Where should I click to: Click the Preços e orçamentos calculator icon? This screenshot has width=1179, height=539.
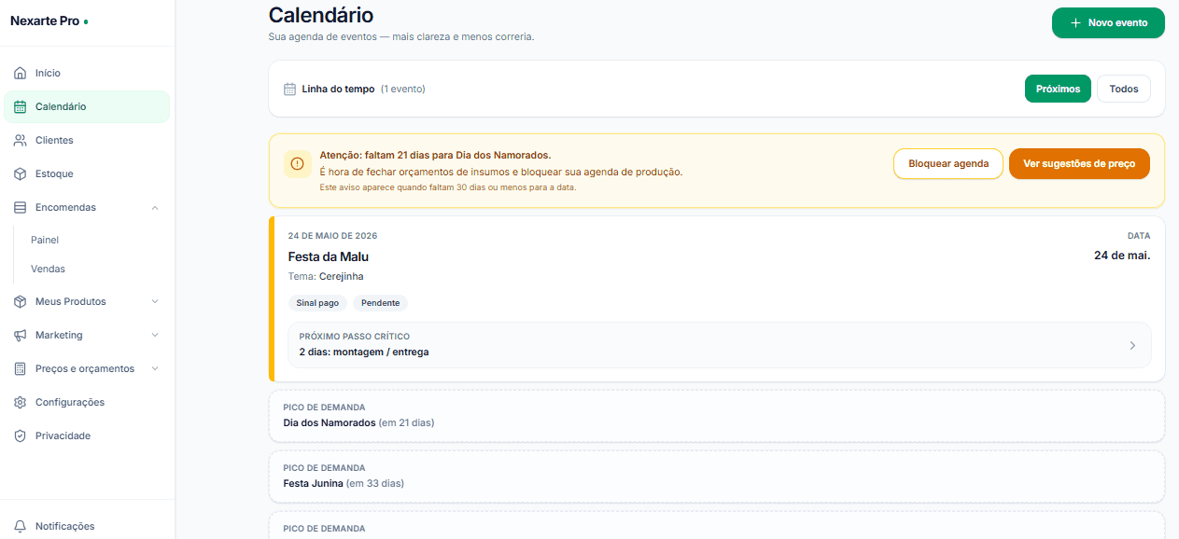coord(20,368)
